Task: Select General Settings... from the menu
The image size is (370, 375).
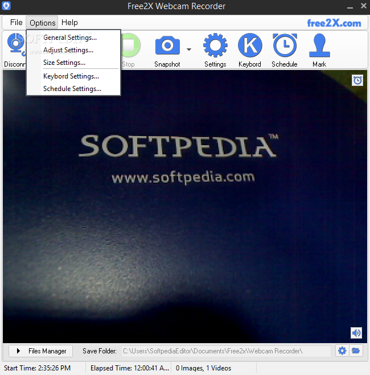Action: (73, 38)
